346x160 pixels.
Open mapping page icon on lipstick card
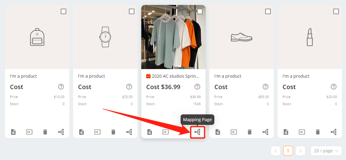point(334,132)
